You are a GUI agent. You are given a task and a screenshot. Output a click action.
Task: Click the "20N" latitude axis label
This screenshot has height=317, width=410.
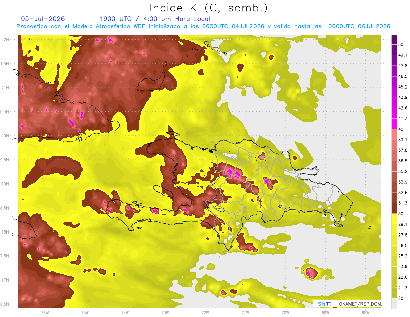(x=5, y=136)
